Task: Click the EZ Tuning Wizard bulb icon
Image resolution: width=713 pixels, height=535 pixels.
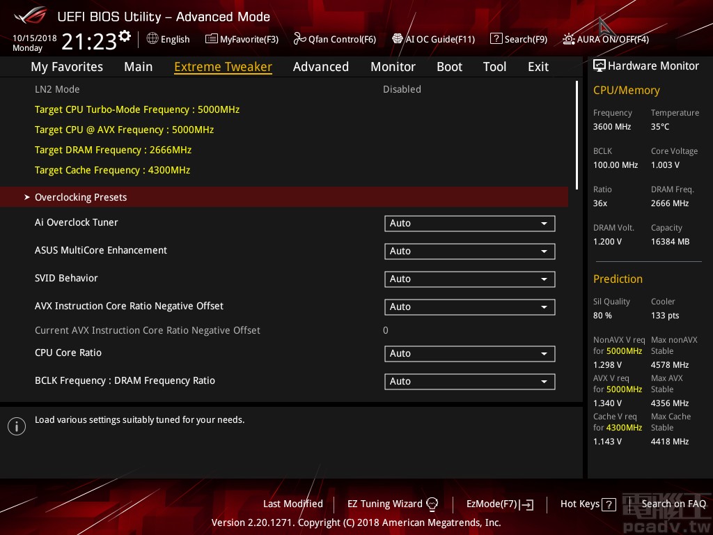Action: [432, 504]
